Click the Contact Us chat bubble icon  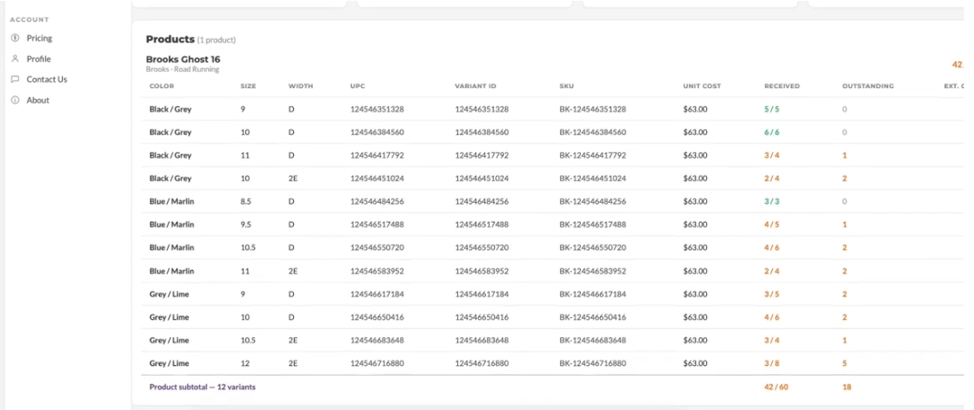click(15, 79)
